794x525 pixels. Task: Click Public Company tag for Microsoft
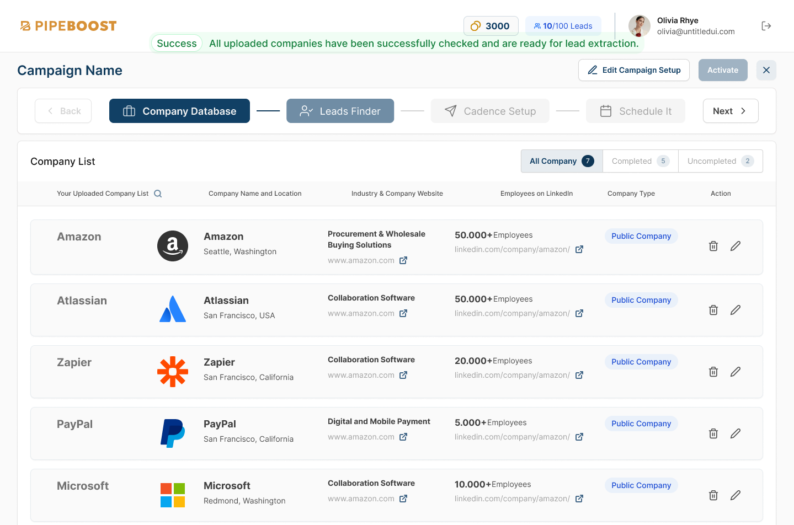[641, 485]
